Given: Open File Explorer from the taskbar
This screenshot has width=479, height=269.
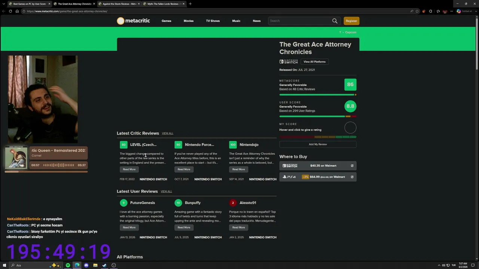Looking at the screenshot, I should point(95,265).
